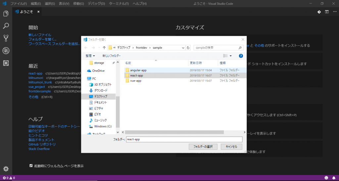Sort by 名前 column header
The height and width of the screenshot is (181, 339).
[156, 63]
